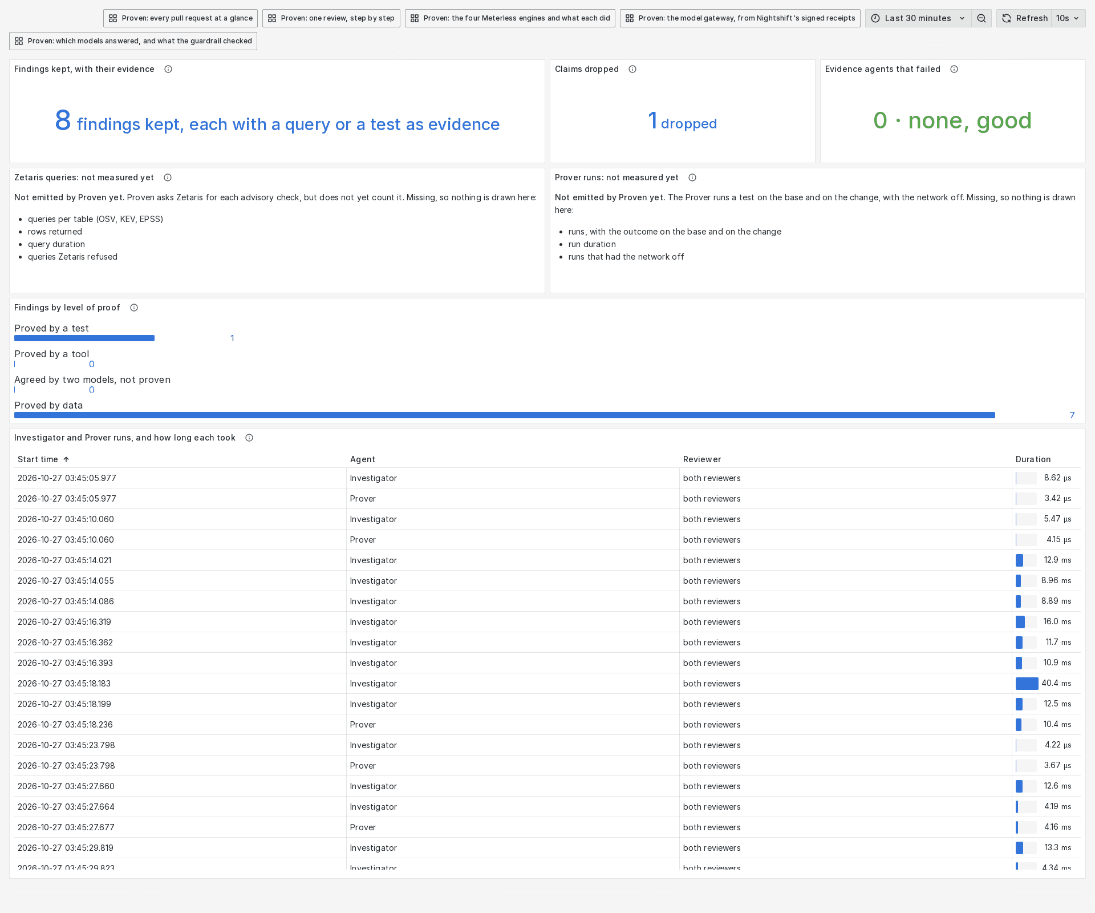Click dashboard grid icon on 'every pull request' link
1095x913 pixels.
pos(113,18)
